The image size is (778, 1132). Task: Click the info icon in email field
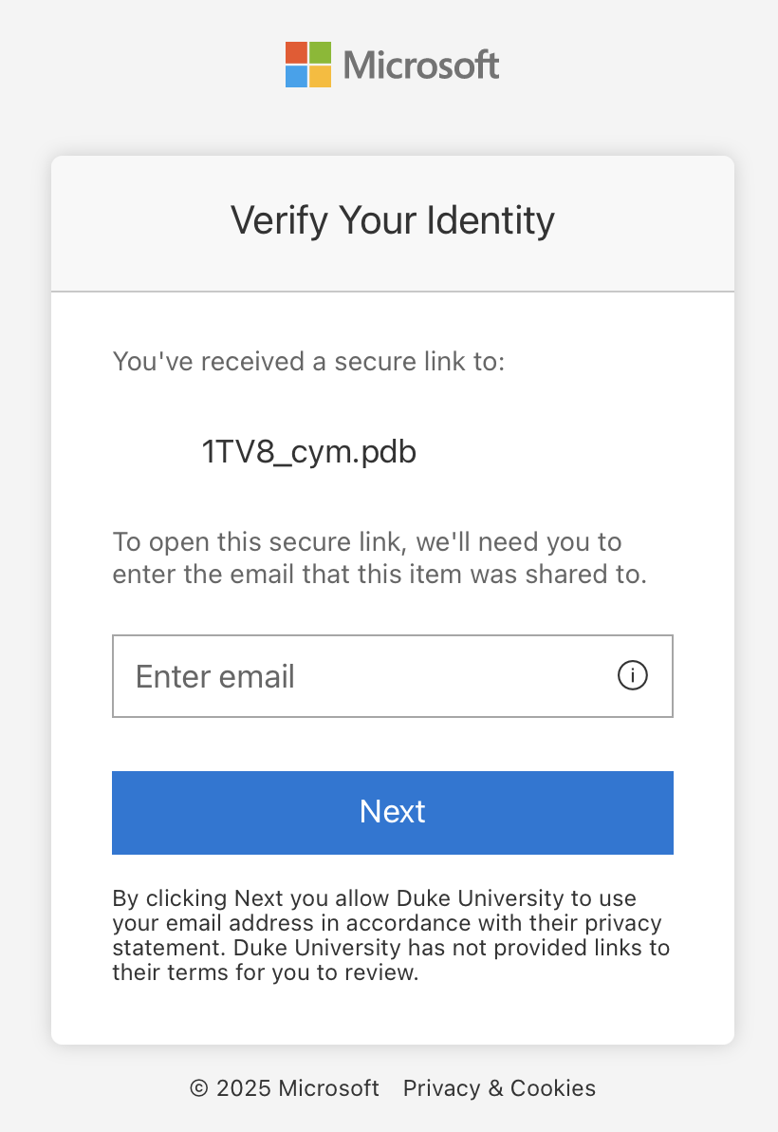point(633,675)
